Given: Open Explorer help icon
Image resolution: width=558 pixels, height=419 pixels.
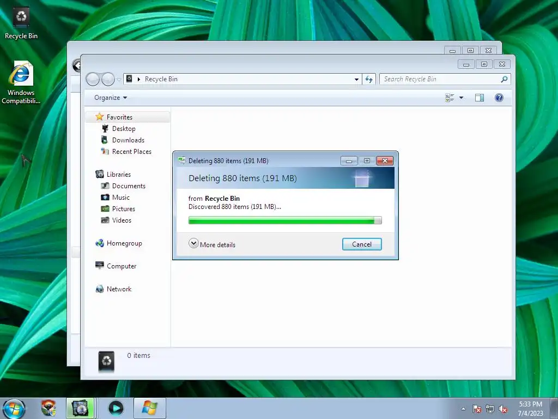Looking at the screenshot, I should pyautogui.click(x=499, y=98).
